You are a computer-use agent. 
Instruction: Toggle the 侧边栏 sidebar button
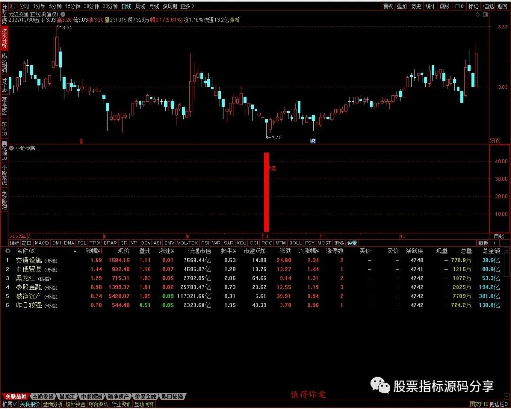tap(499, 404)
